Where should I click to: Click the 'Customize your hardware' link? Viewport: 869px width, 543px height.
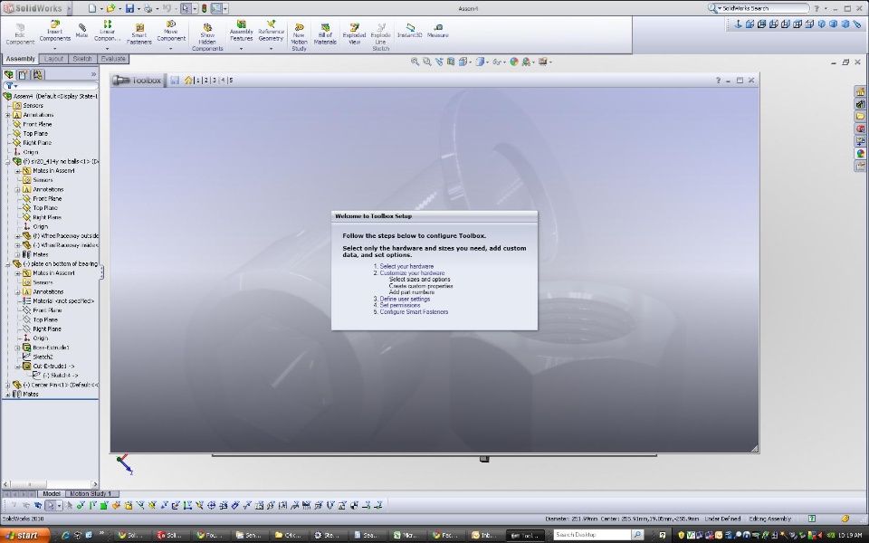click(413, 273)
